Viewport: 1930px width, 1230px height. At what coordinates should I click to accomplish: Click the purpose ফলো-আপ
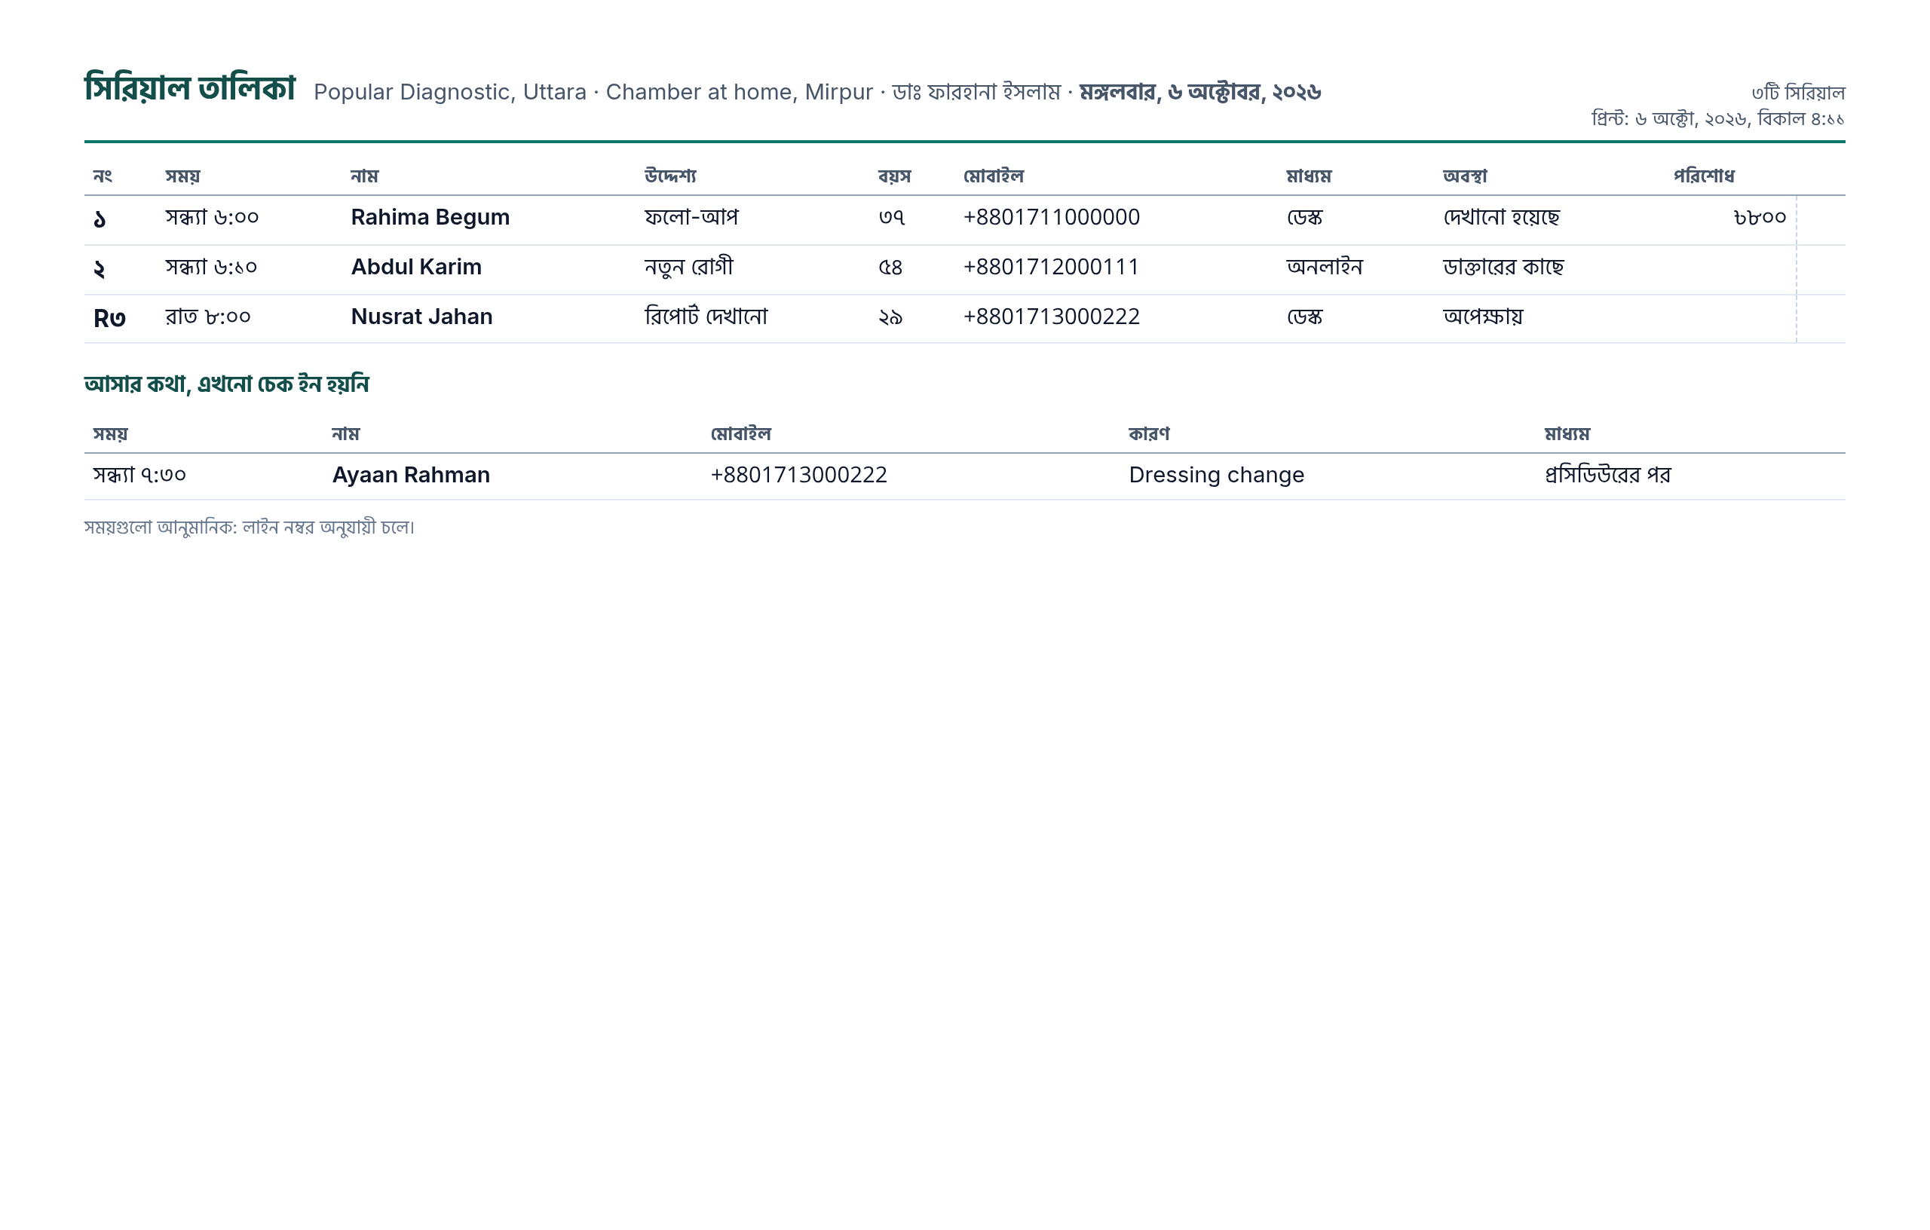click(691, 217)
